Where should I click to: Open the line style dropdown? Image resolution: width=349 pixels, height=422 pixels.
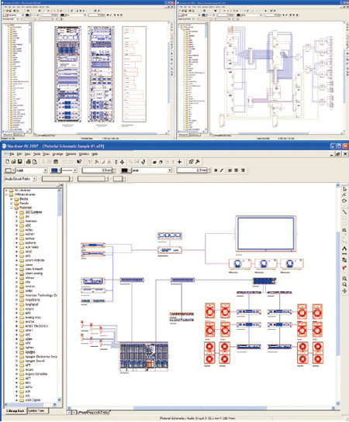(x=74, y=170)
